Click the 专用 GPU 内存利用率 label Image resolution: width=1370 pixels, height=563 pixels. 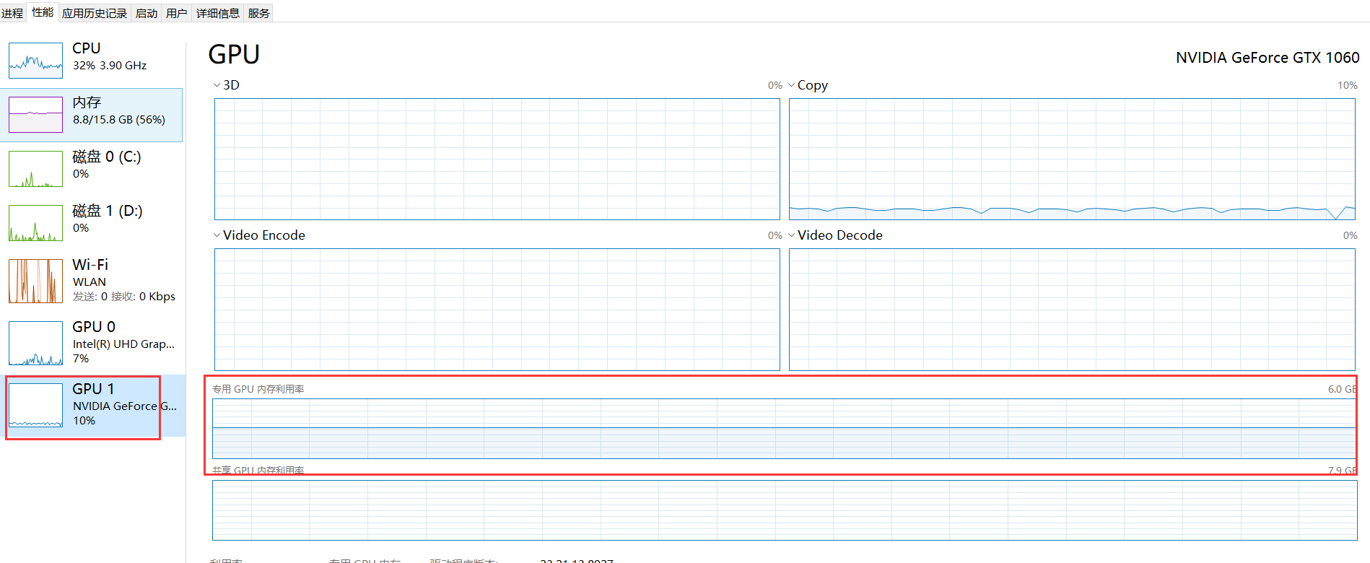click(x=258, y=389)
